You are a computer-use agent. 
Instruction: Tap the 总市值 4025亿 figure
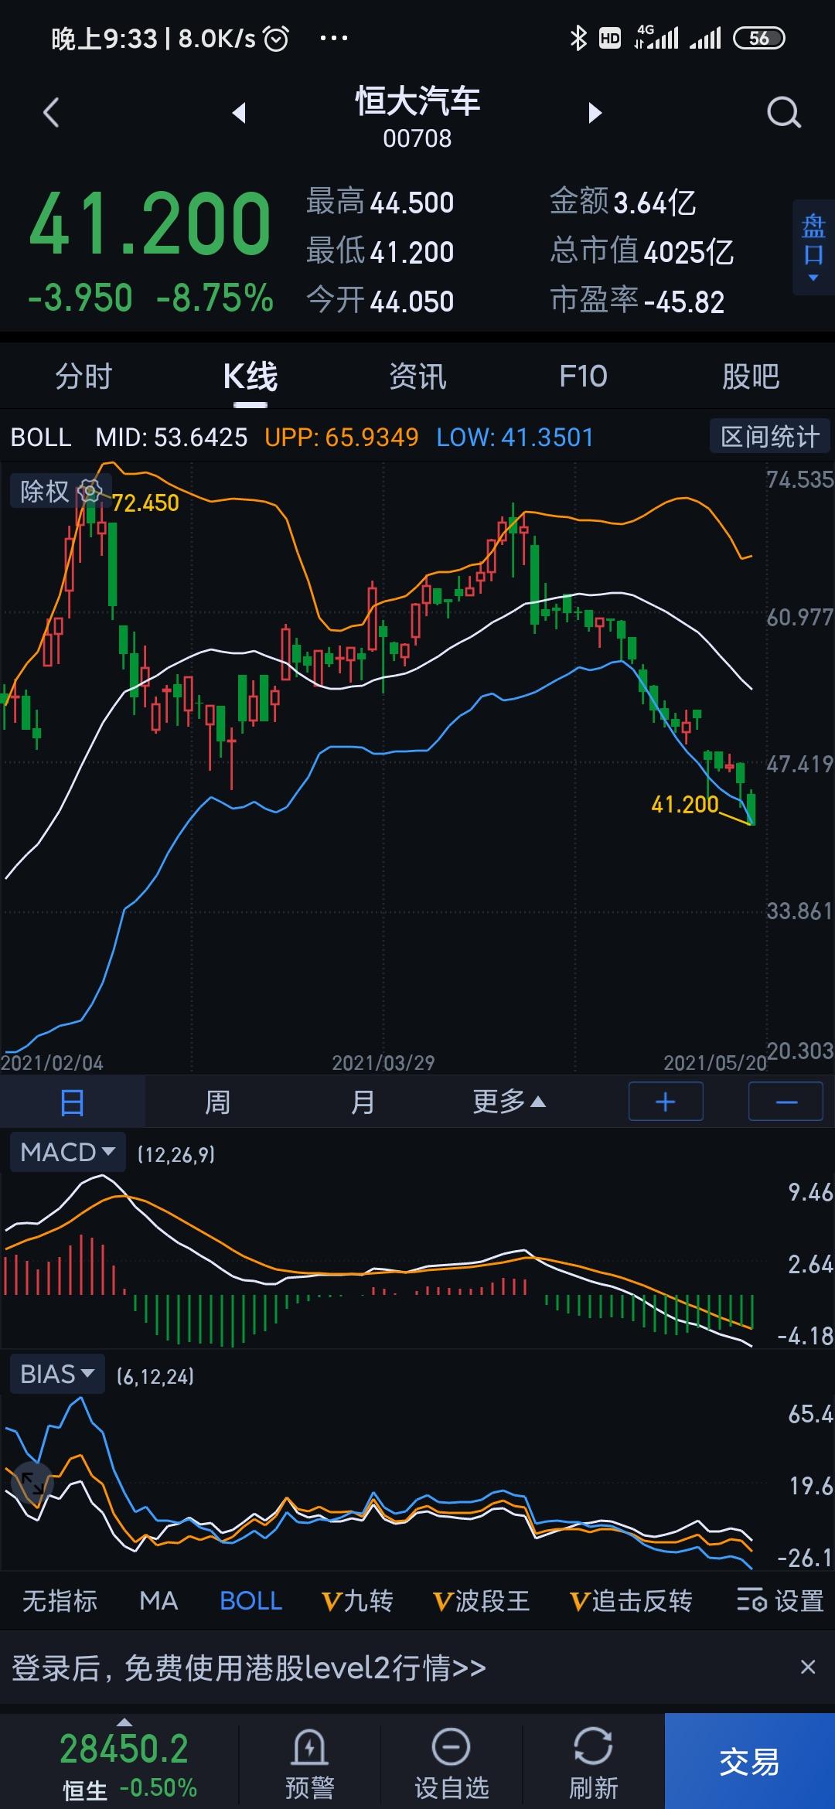coord(642,251)
